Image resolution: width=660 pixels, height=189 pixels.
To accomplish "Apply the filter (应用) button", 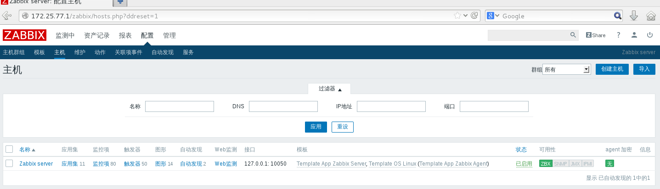I will (x=316, y=127).
